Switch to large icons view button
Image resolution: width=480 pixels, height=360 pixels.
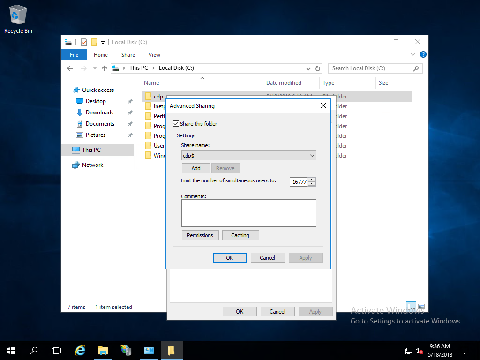point(421,307)
